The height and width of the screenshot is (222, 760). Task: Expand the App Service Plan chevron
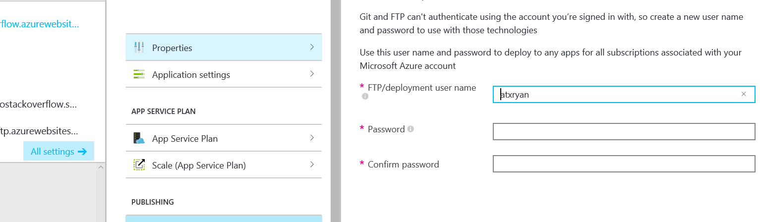coord(312,138)
